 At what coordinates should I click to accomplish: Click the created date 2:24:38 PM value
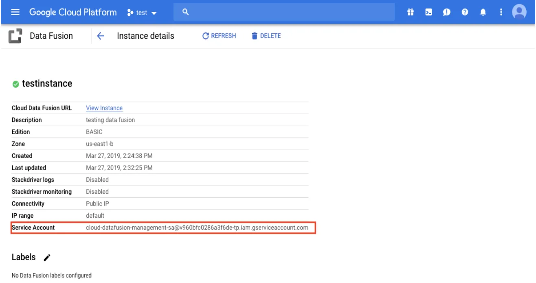(x=119, y=156)
